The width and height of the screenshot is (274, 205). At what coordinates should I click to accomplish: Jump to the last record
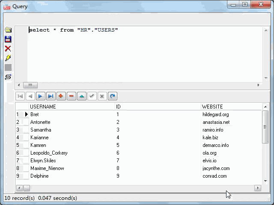[x=51, y=96]
